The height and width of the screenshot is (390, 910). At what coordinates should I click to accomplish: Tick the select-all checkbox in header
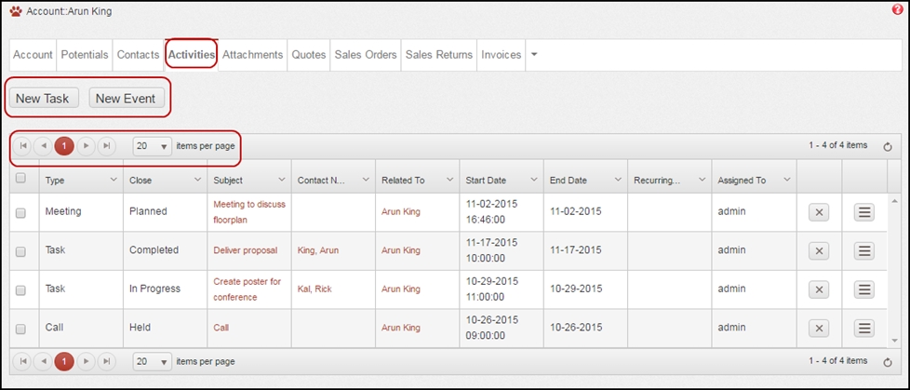tap(20, 179)
